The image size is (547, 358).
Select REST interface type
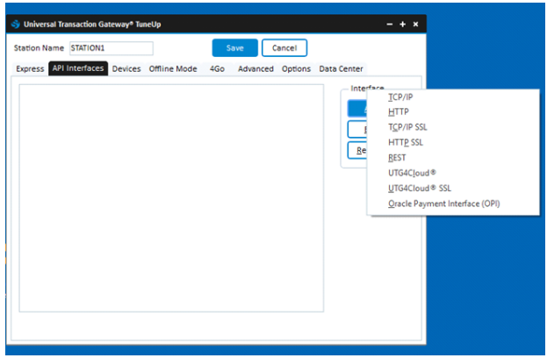(x=397, y=157)
